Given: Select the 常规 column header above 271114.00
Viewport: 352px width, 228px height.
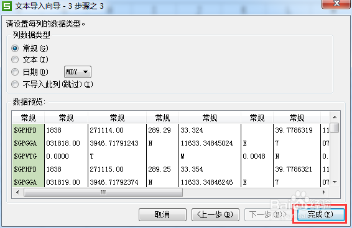Looking at the screenshot, I should 117,118.
